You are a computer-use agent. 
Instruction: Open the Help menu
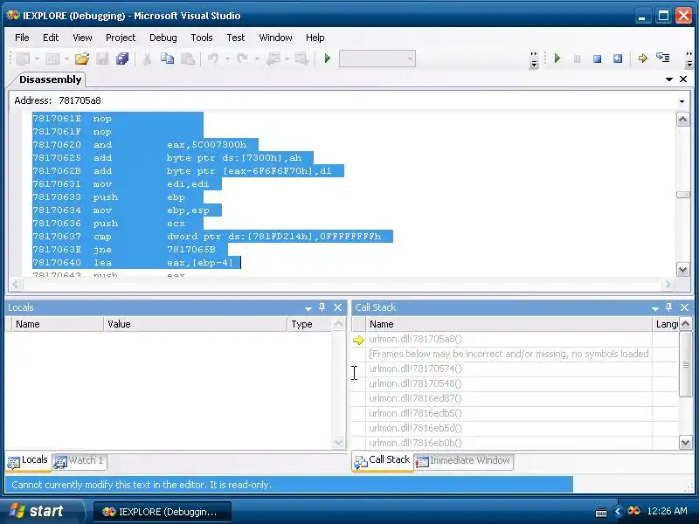click(x=315, y=38)
